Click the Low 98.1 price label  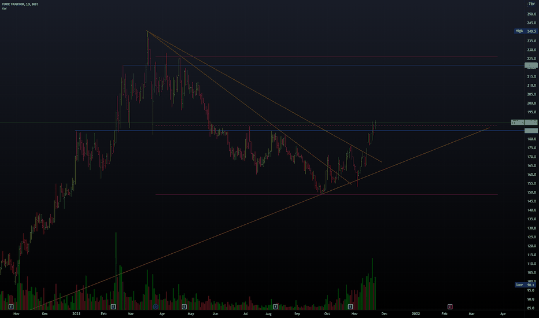coord(526,284)
